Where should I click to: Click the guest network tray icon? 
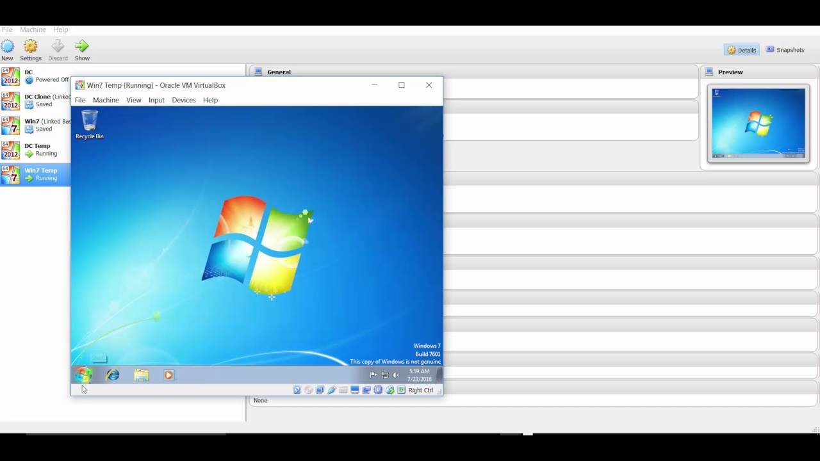tap(385, 375)
